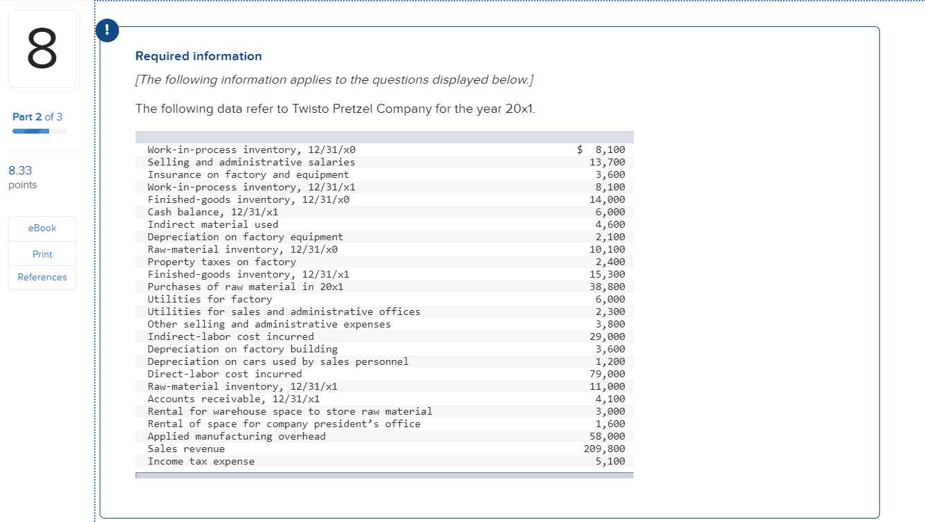Click the Part 2 of 3 label
The width and height of the screenshot is (925, 522).
37,117
